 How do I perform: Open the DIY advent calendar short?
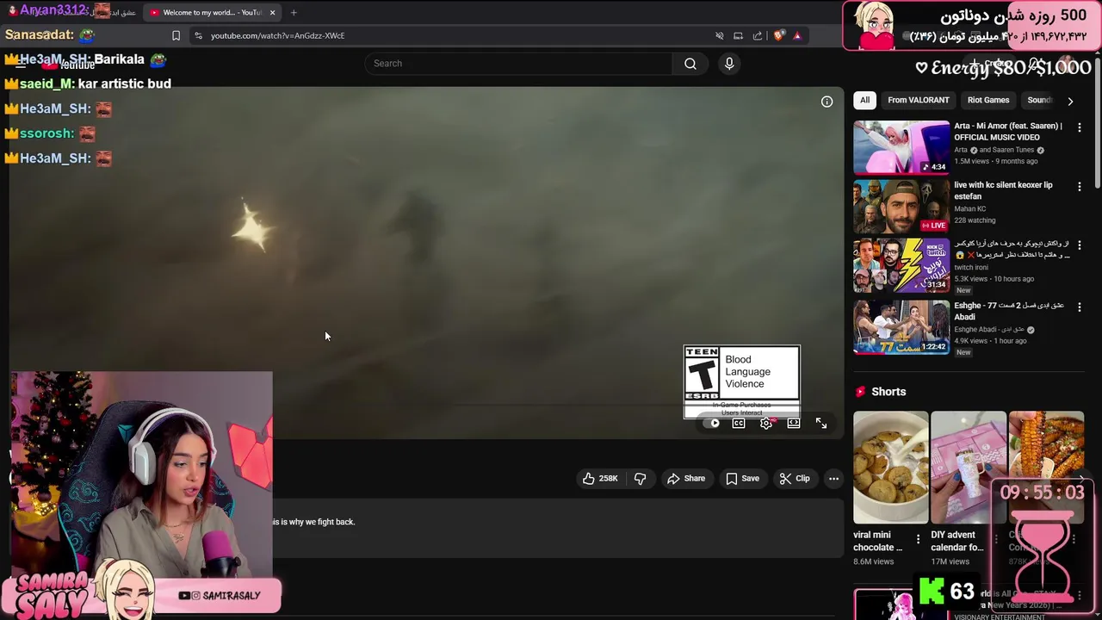coord(968,467)
